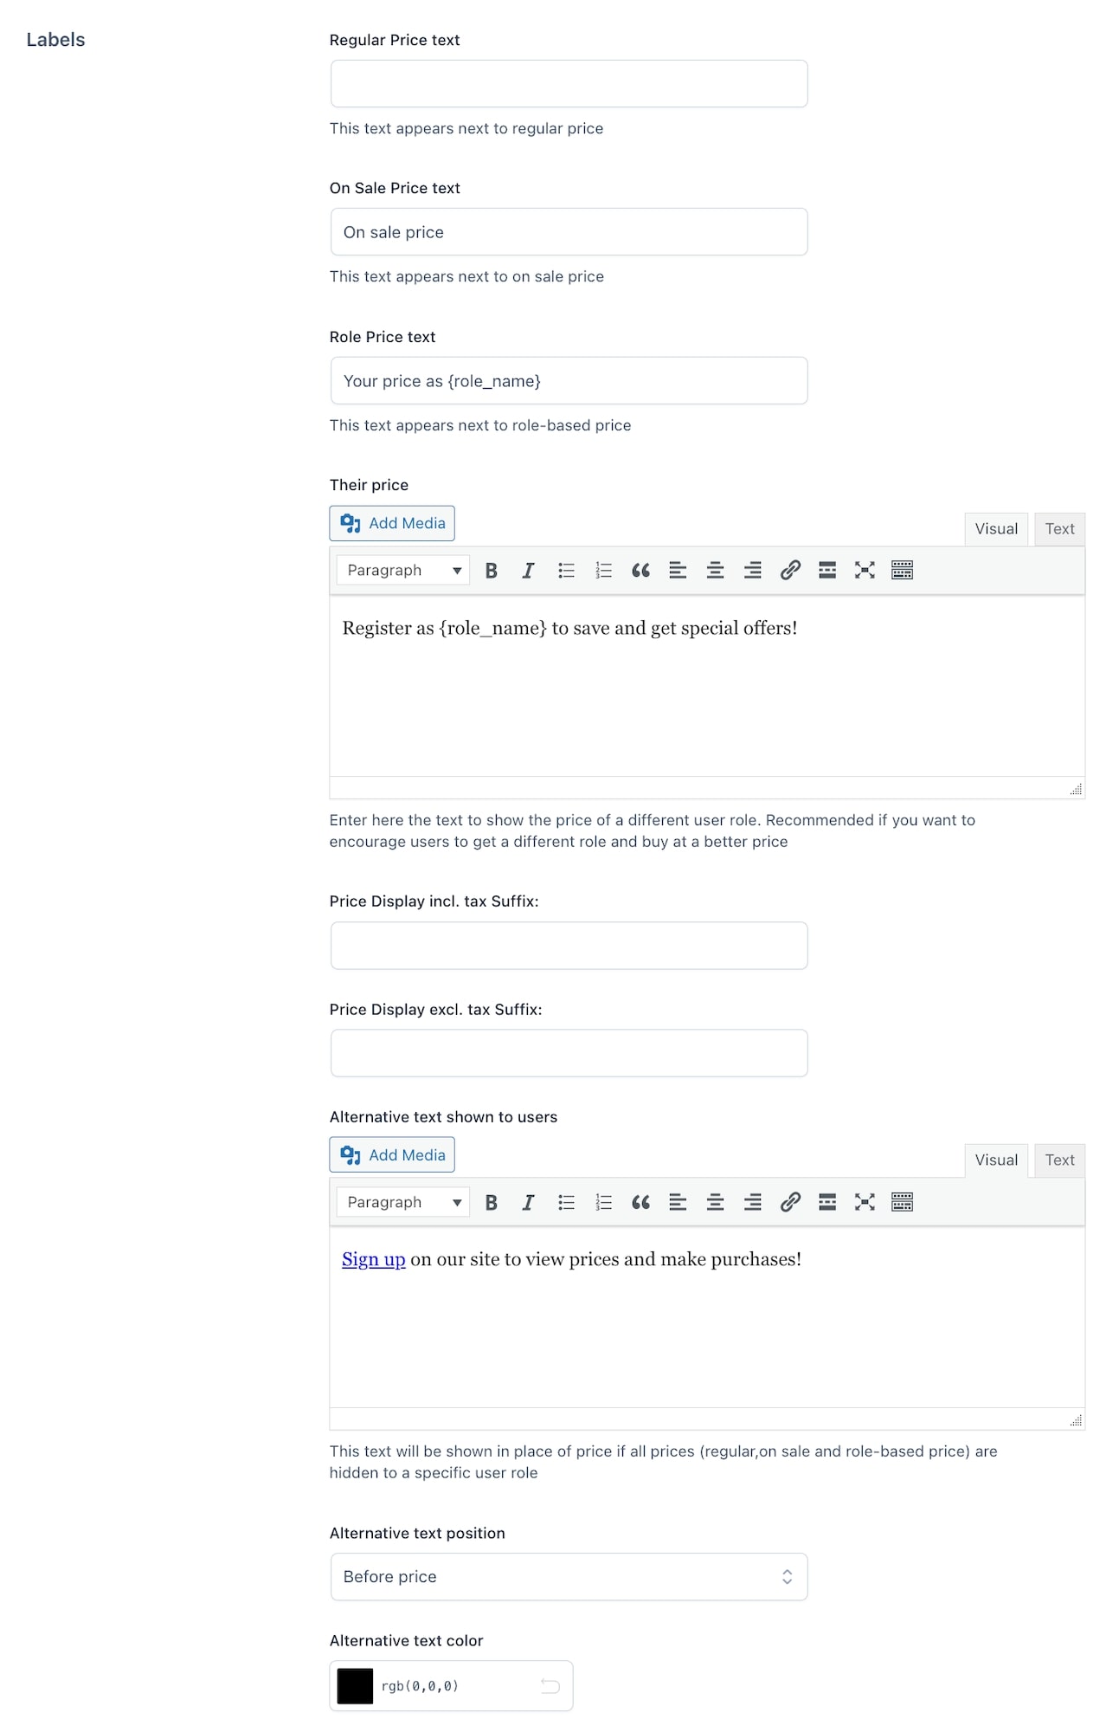This screenshot has height=1732, width=1119.
Task: Open Alternative text position dropdown
Action: point(569,1577)
